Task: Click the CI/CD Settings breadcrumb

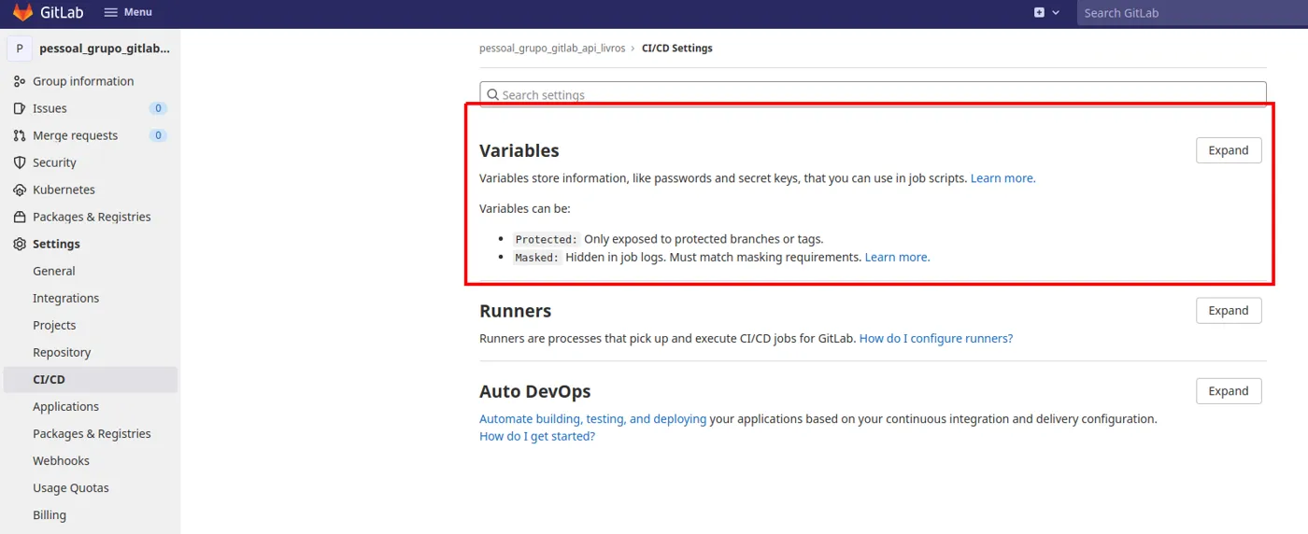Action: 676,48
